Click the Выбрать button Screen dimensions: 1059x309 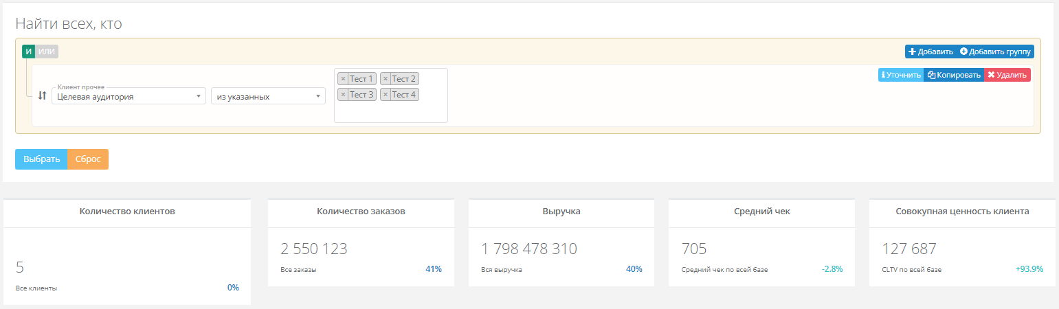pyautogui.click(x=41, y=159)
